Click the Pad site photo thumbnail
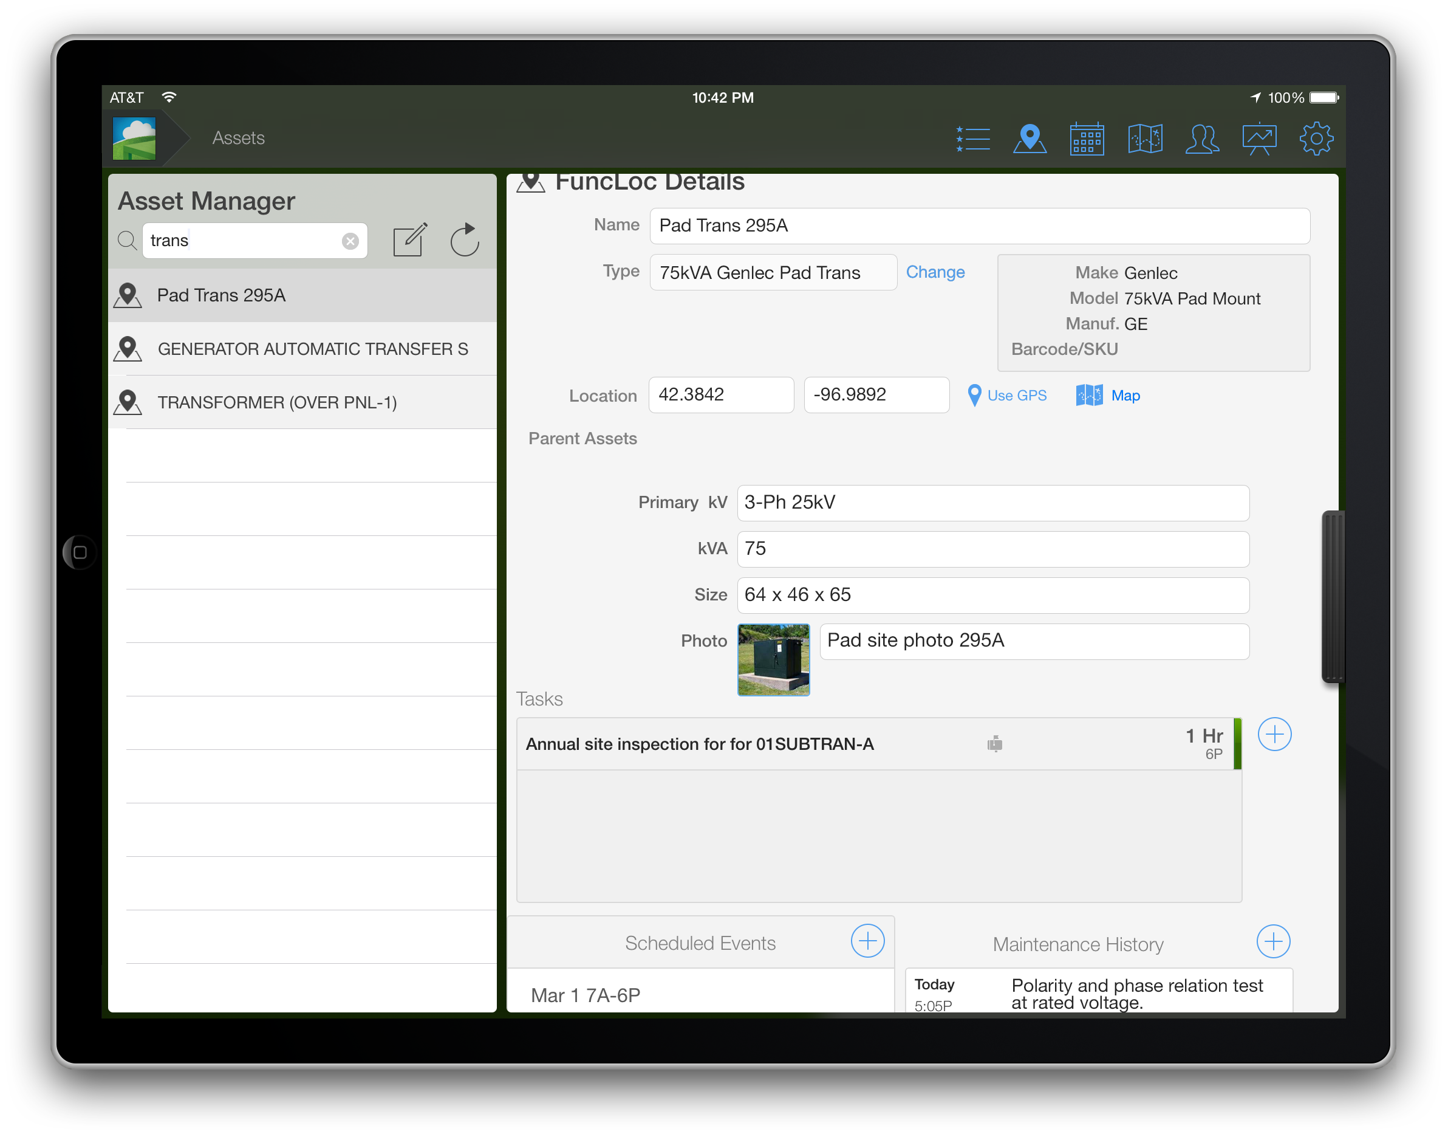 pos(773,659)
